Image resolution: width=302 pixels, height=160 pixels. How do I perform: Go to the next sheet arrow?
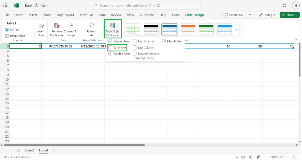click(x=11, y=150)
